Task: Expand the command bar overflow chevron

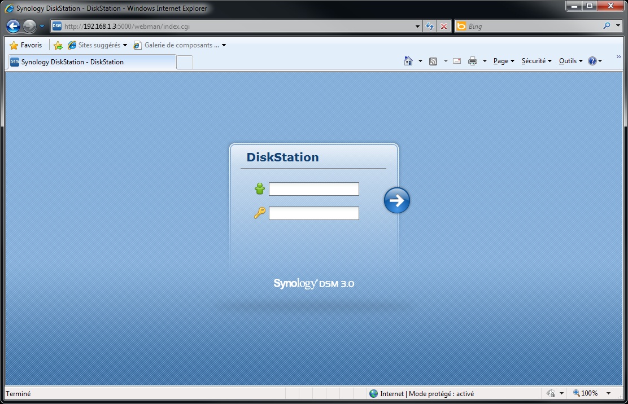Action: point(618,57)
